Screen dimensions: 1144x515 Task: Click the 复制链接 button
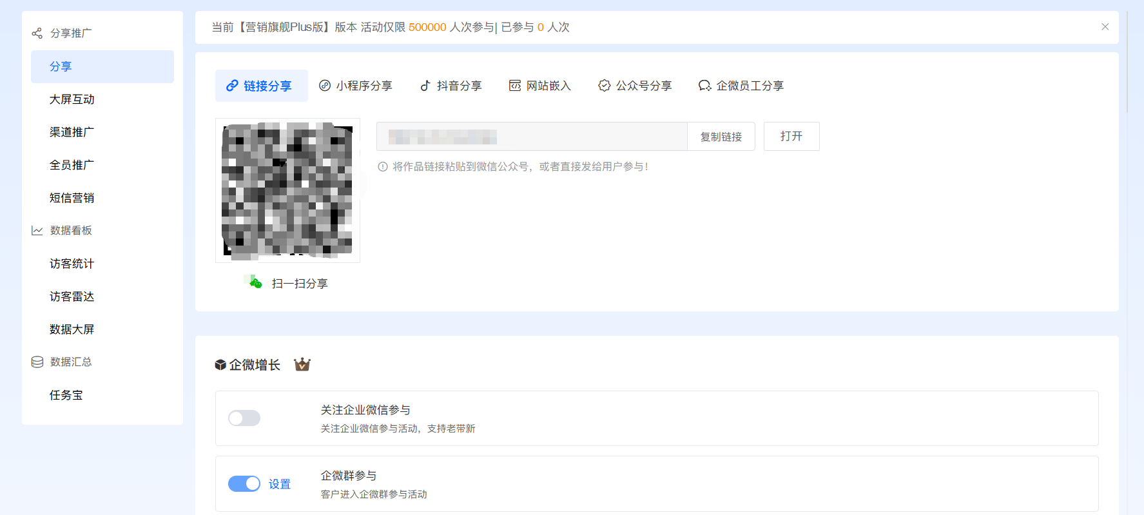click(721, 137)
